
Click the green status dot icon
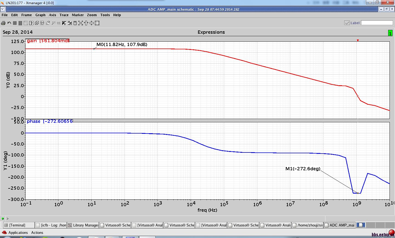[3, 219]
